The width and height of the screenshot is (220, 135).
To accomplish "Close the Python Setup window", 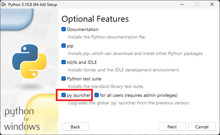I will click(212, 5).
